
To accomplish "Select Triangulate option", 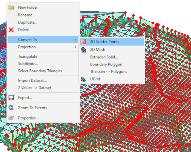I will click(x=28, y=57).
